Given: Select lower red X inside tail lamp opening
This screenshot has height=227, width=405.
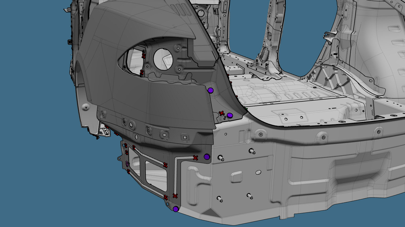Looking at the screenshot, I should (x=142, y=73).
